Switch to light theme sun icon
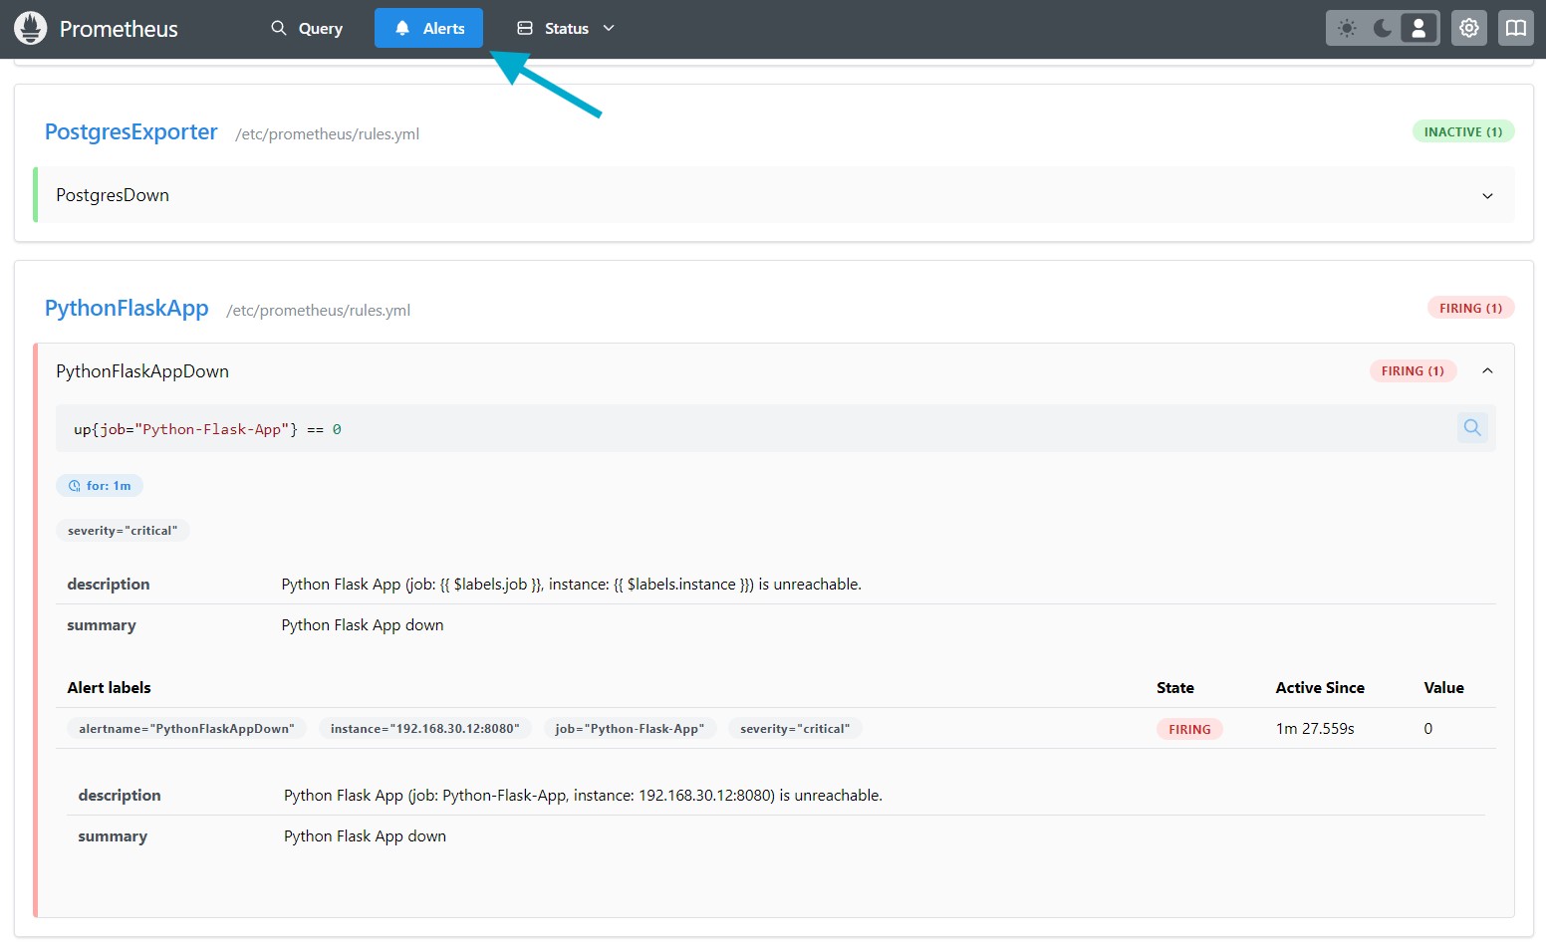The image size is (1546, 947). coord(1347,28)
